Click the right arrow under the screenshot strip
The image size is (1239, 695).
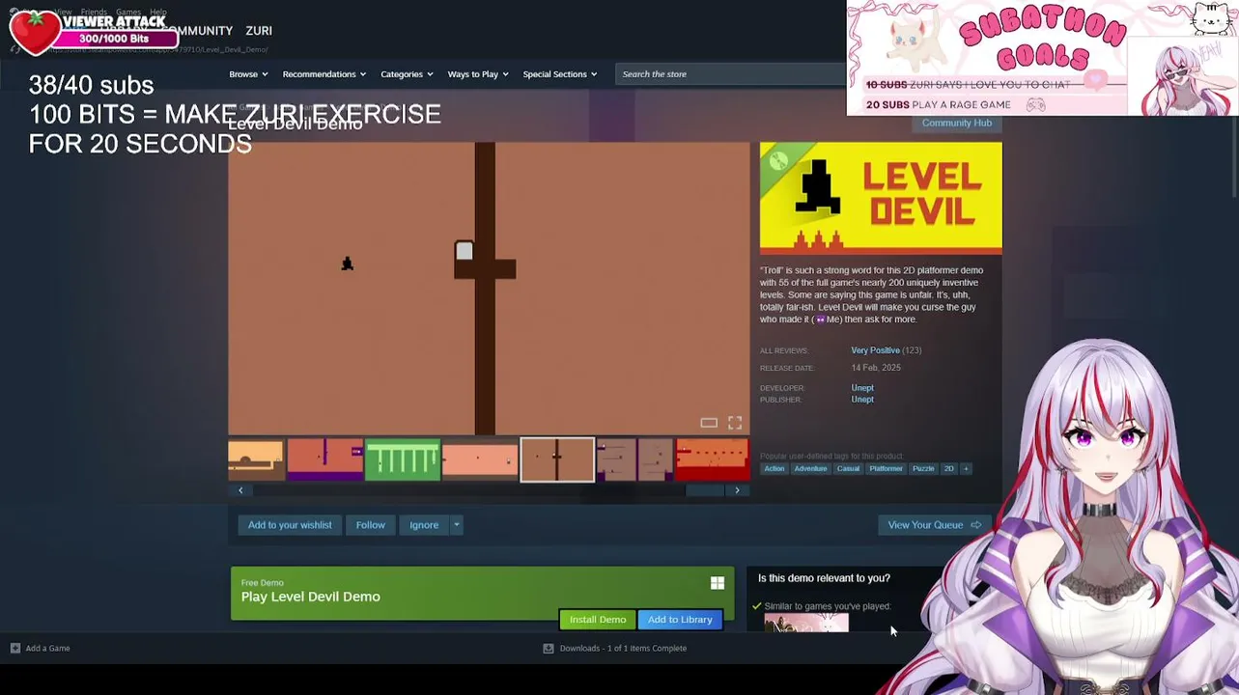[x=737, y=490]
